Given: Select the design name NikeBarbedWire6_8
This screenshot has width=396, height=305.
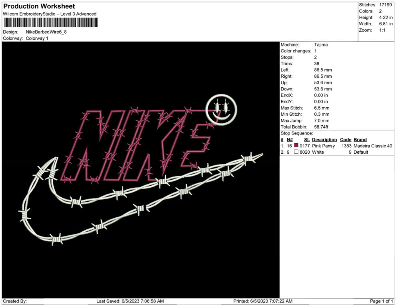Looking at the screenshot, I should 46,32.
